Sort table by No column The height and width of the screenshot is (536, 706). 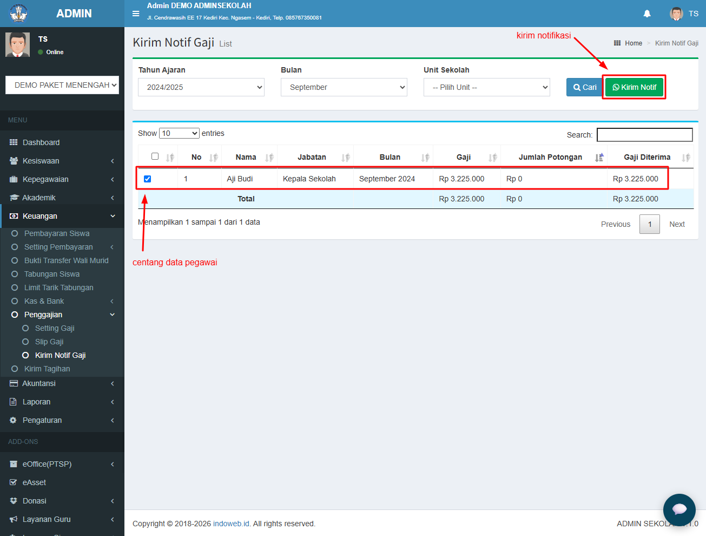click(x=200, y=157)
